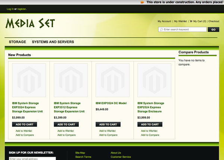Add EXP3524 Express Expansion Unit to compare
This screenshot has width=224, height=160.
click(25, 135)
